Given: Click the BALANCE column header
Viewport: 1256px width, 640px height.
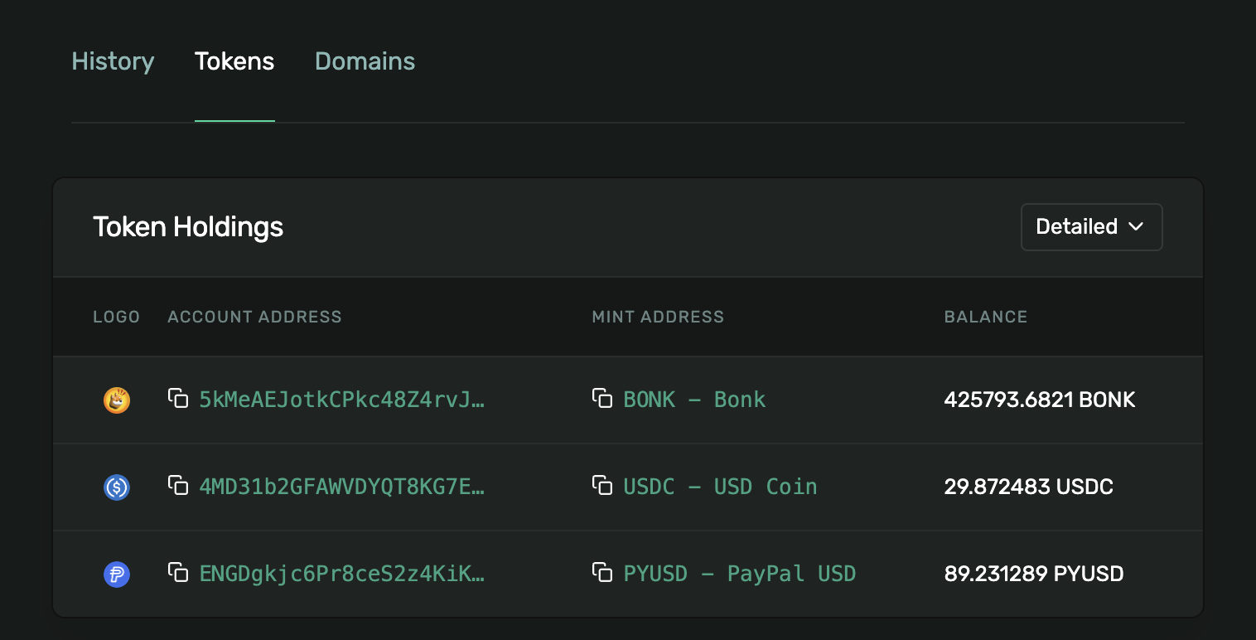Looking at the screenshot, I should [985, 317].
